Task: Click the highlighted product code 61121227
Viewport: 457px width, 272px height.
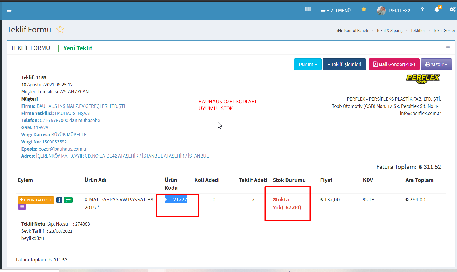Action: click(176, 200)
